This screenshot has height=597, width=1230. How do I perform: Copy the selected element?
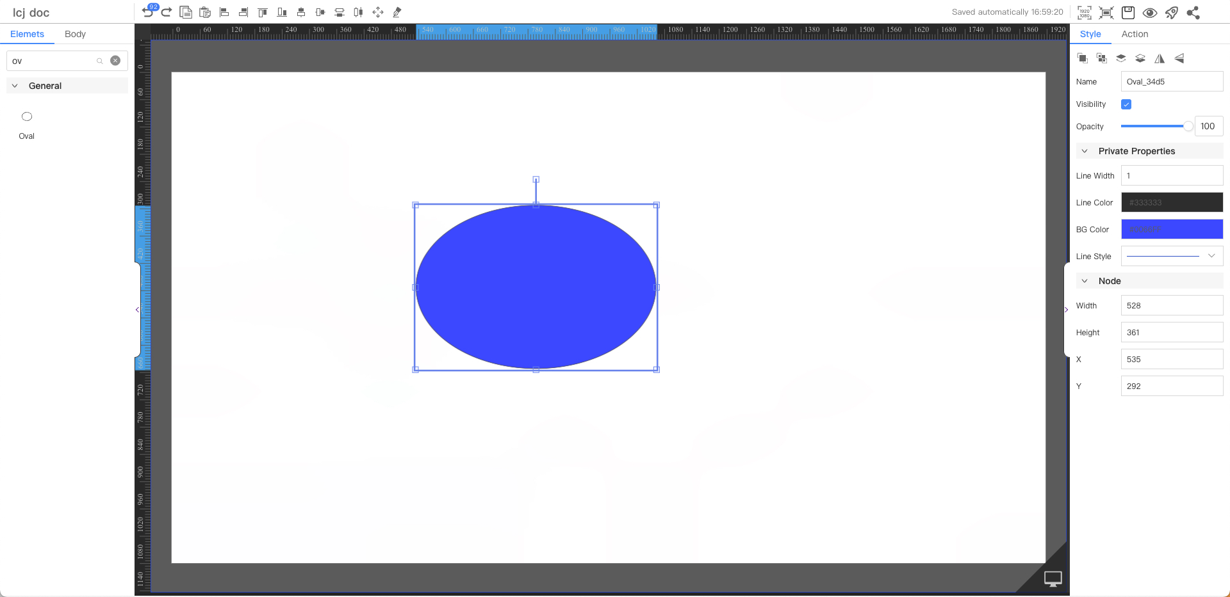pyautogui.click(x=186, y=12)
